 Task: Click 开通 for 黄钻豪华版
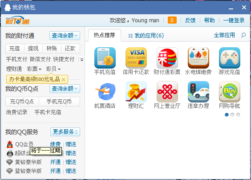point(55,162)
